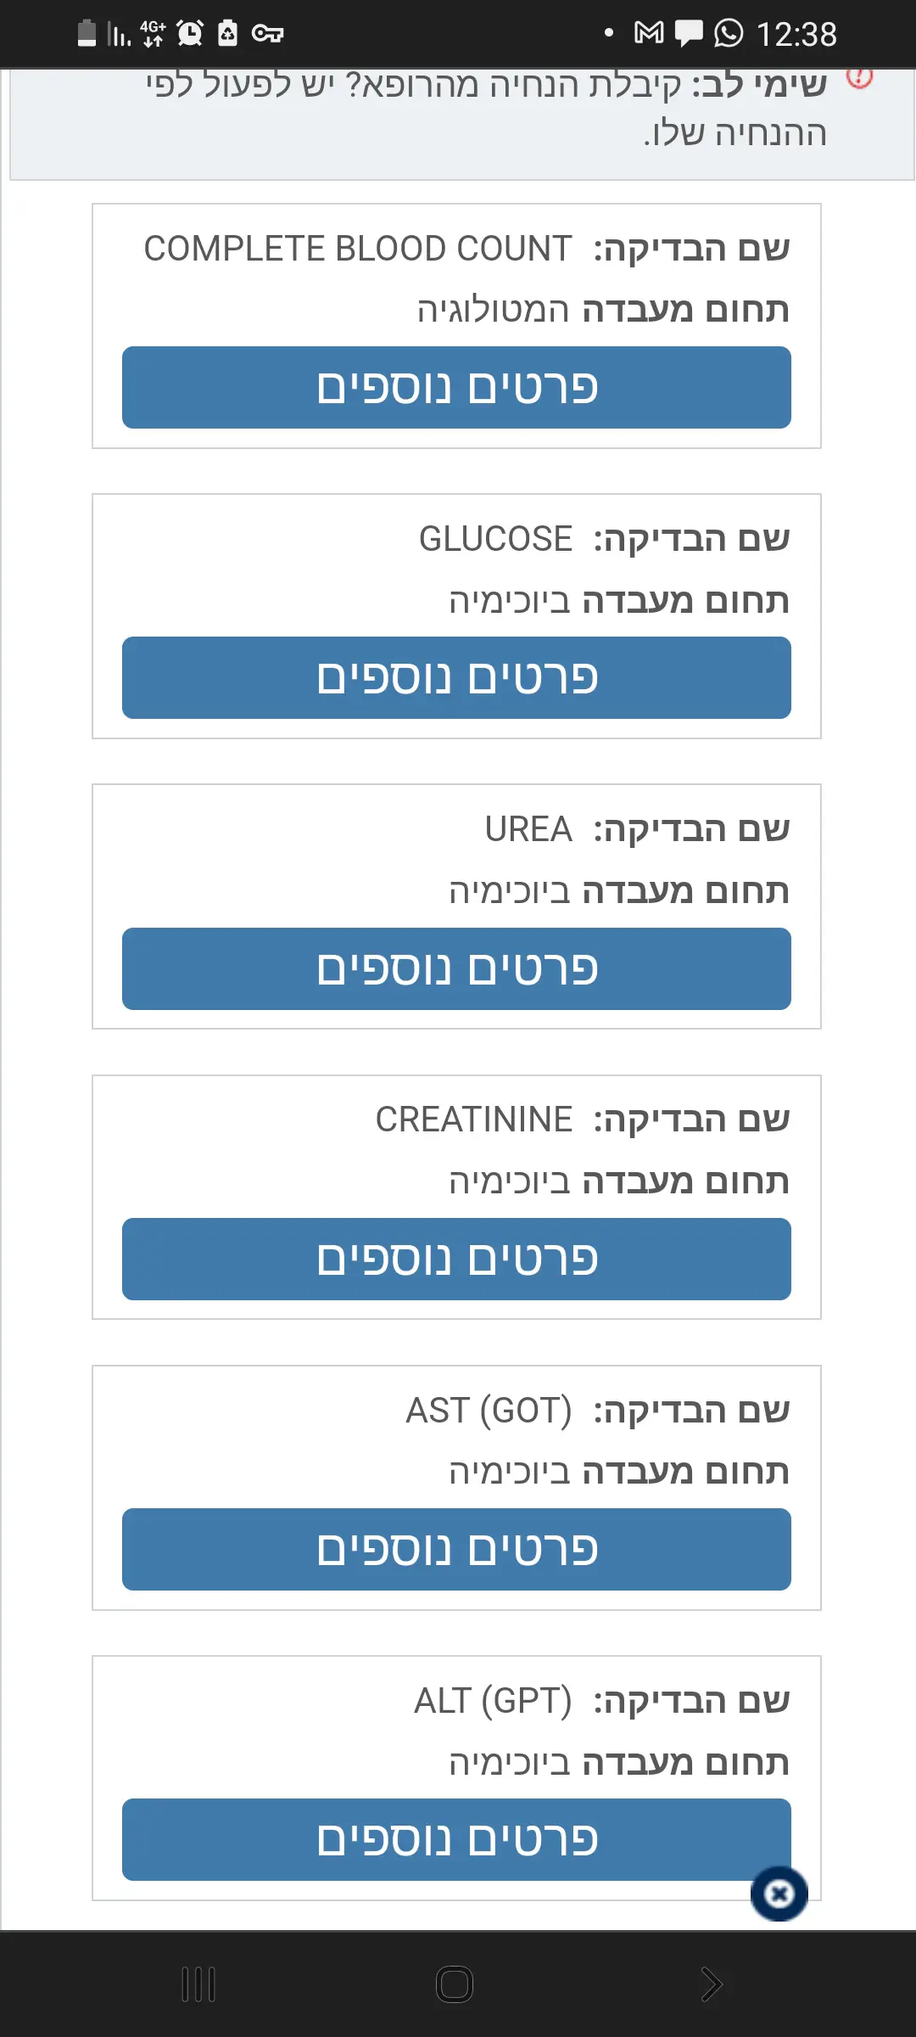Open recent apps navigation button
The image size is (916, 2037).
pyautogui.click(x=198, y=1984)
